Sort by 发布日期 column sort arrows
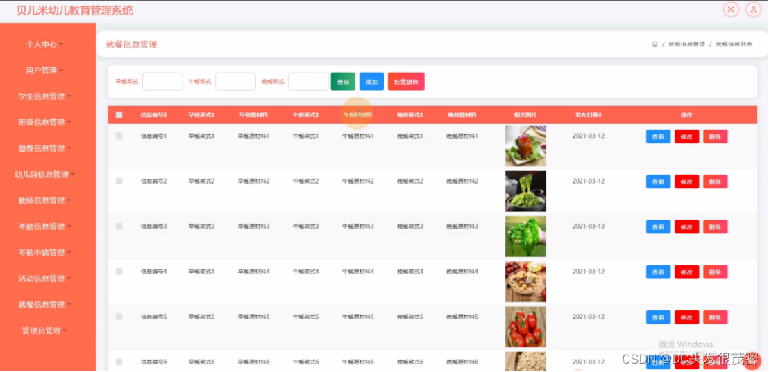Viewport: 769px width, 372px height. 600,116
